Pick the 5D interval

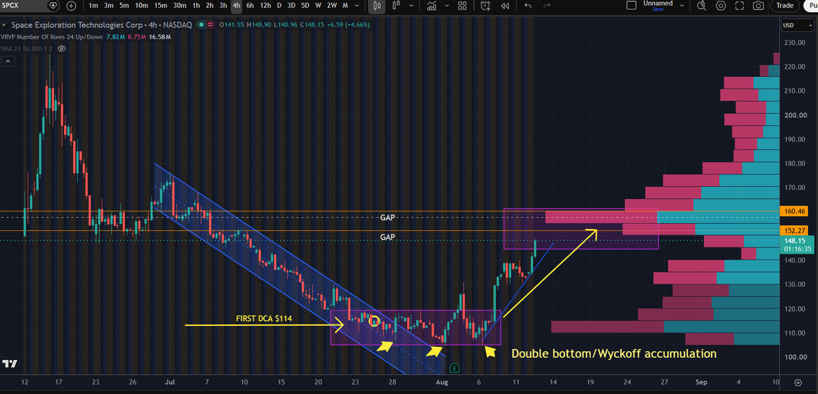click(305, 5)
